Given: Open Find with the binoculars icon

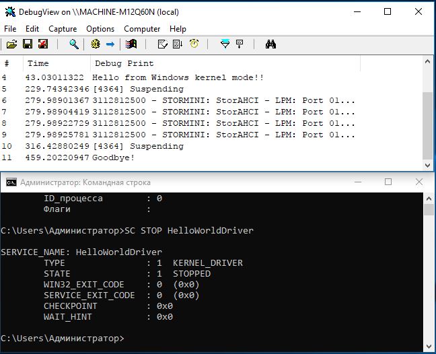Looking at the screenshot, I should [x=270, y=44].
